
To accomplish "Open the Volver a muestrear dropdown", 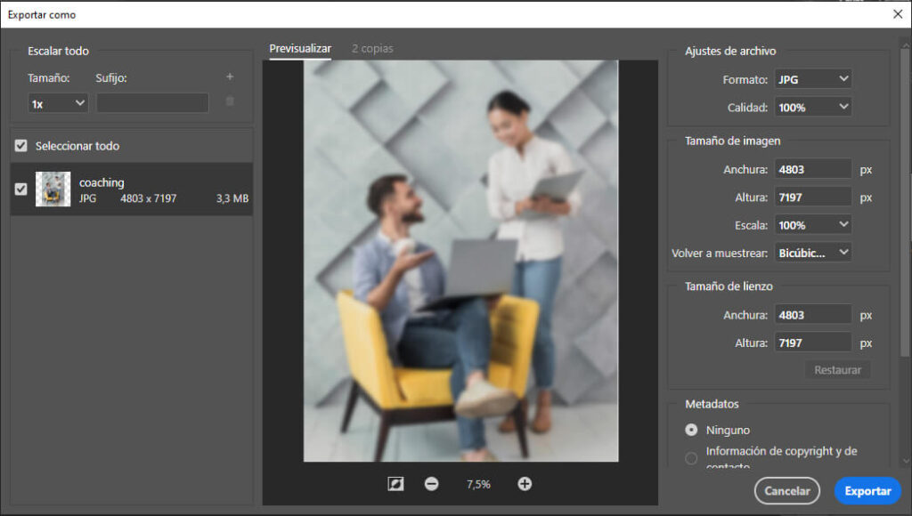I will [x=812, y=252].
